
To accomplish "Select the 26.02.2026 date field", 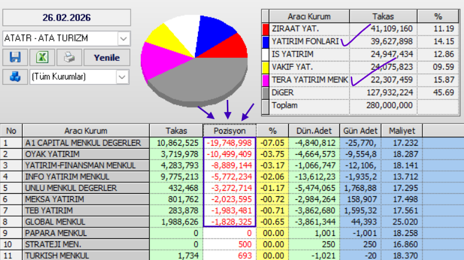I will point(67,17).
